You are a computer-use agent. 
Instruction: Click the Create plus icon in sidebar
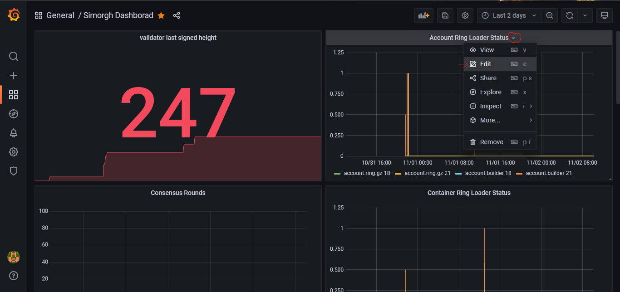click(x=14, y=76)
